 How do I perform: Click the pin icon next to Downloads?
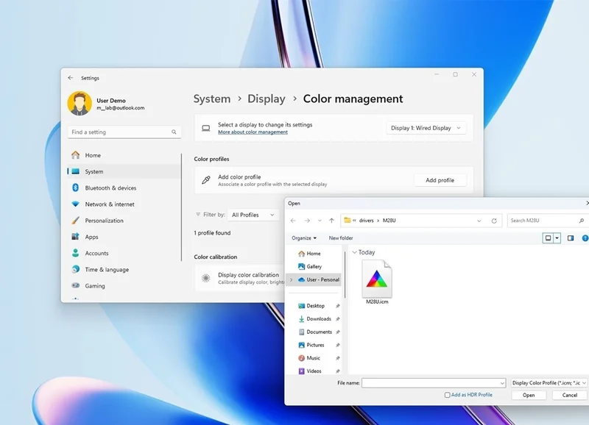[x=338, y=319]
